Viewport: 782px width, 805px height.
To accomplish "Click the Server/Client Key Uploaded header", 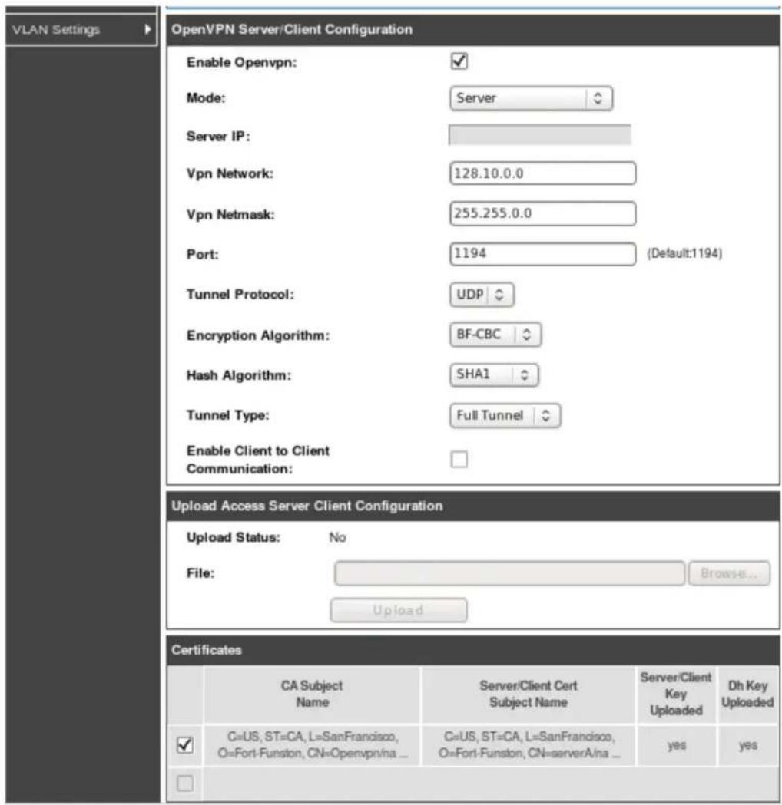I will coord(676,694).
